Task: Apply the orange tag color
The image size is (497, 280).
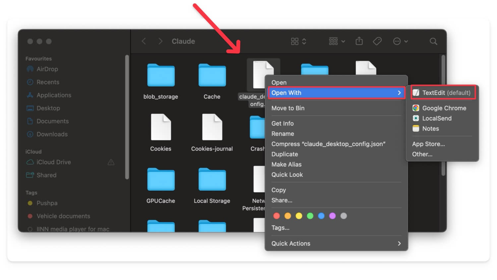Action: pyautogui.click(x=288, y=216)
